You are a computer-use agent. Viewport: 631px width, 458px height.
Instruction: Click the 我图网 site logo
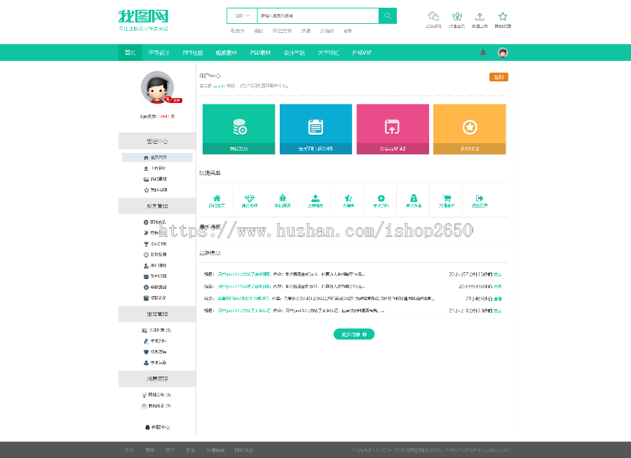[143, 20]
